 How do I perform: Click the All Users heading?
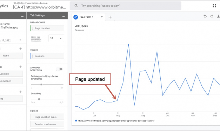[81, 26]
